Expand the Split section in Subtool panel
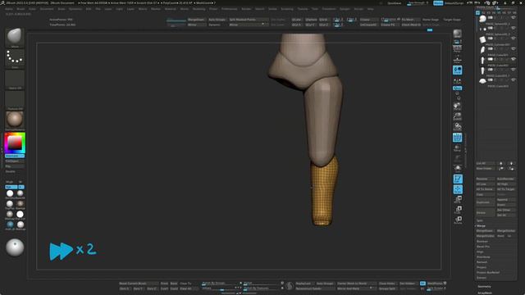The height and width of the screenshot is (295, 525). (480, 220)
